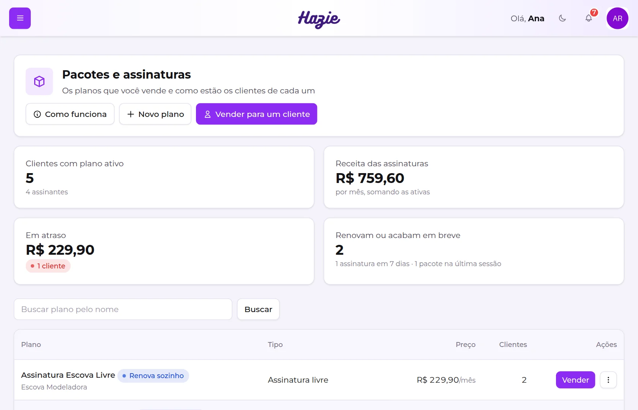Click Vender on Assinatura Escova Livre row

pyautogui.click(x=575, y=380)
